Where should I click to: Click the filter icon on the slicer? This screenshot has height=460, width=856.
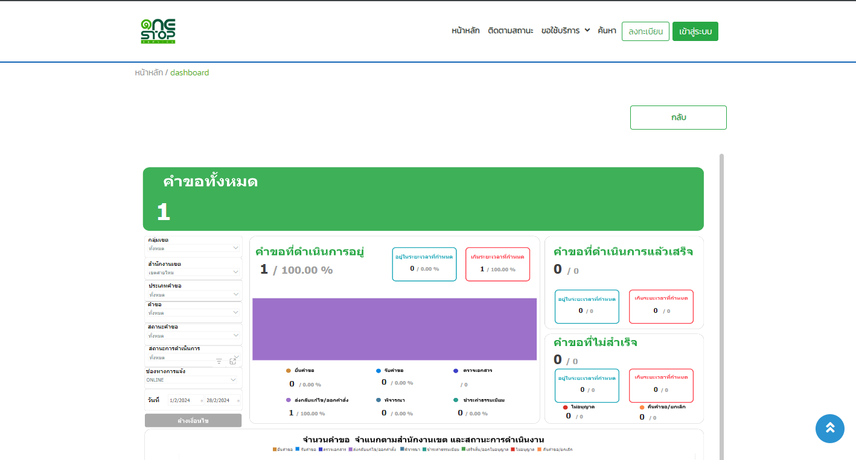click(219, 361)
